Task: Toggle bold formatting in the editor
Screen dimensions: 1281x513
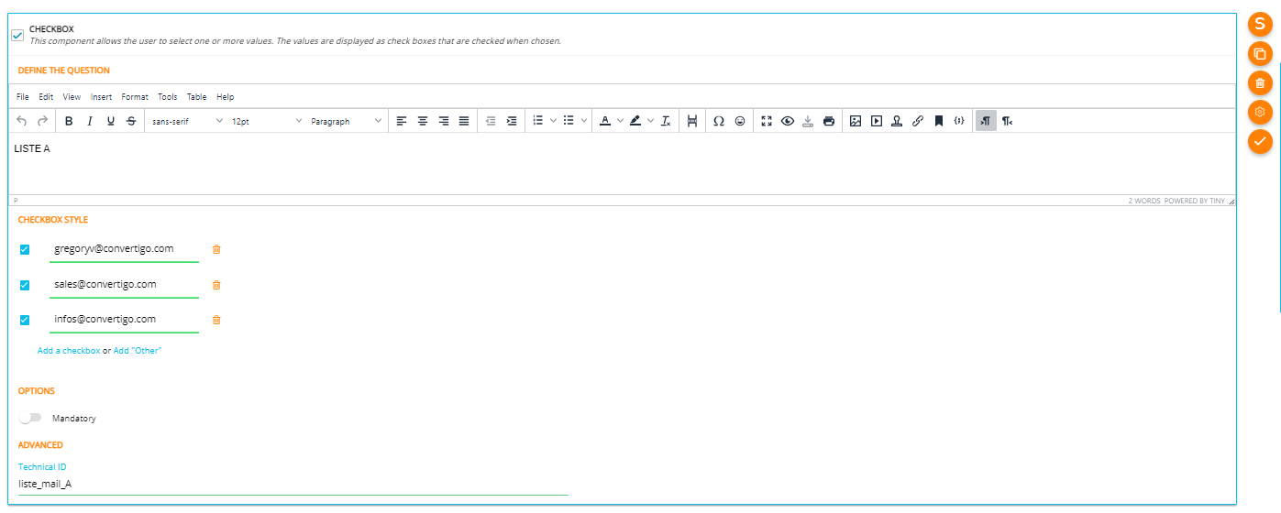Action: (69, 121)
